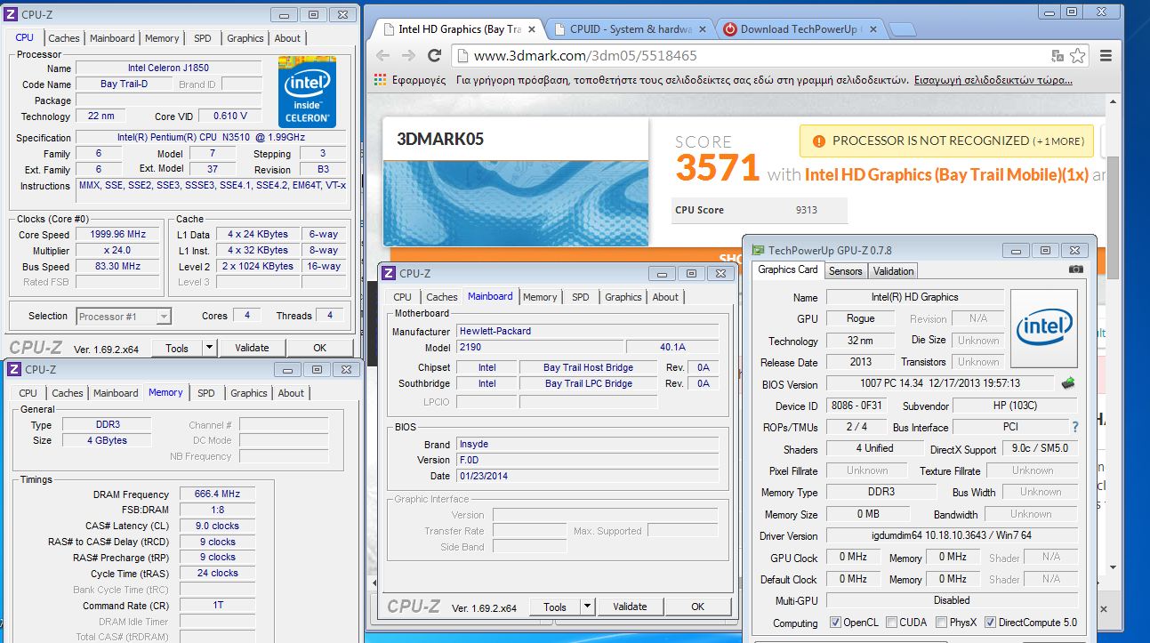
Task: Open Caches tab in CPU-Z processor info window
Action: [x=63, y=38]
